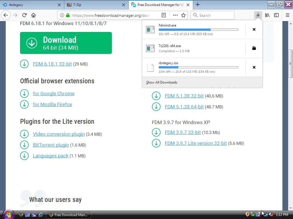Click download arrow icon beside BitTorrent plugin
293x219 pixels.
point(24,145)
